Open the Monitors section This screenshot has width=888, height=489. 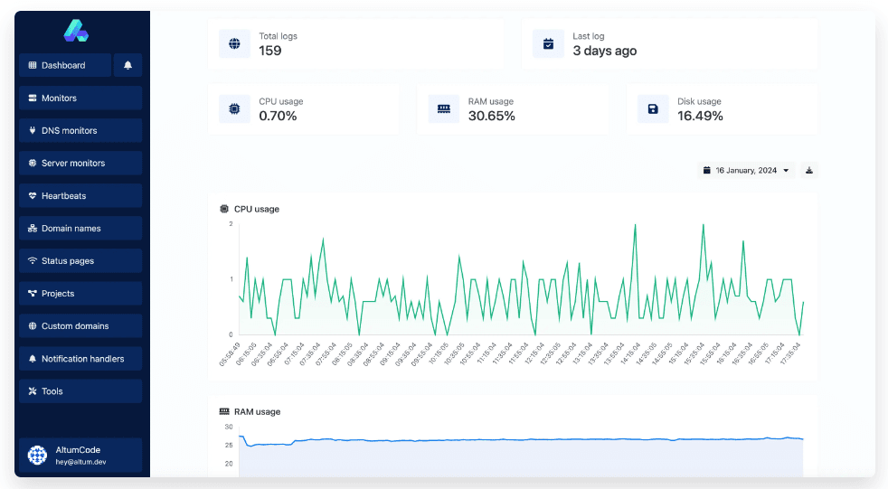click(80, 98)
